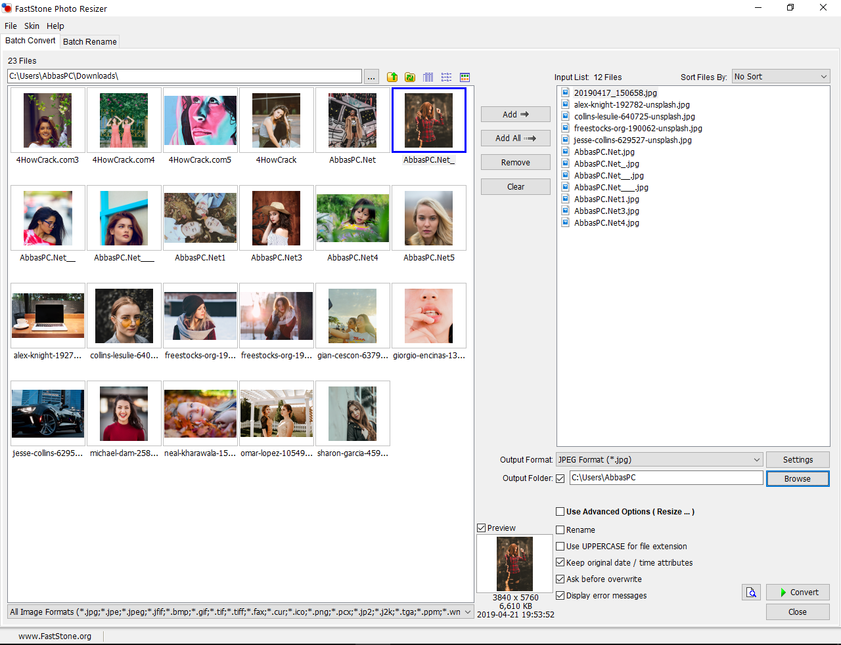This screenshot has height=645, width=841.
Task: Click the Output Folder path field
Action: [x=666, y=478]
